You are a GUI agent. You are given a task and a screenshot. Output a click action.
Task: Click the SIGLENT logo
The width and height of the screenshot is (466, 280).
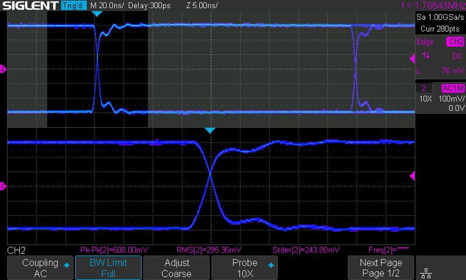pyautogui.click(x=29, y=5)
